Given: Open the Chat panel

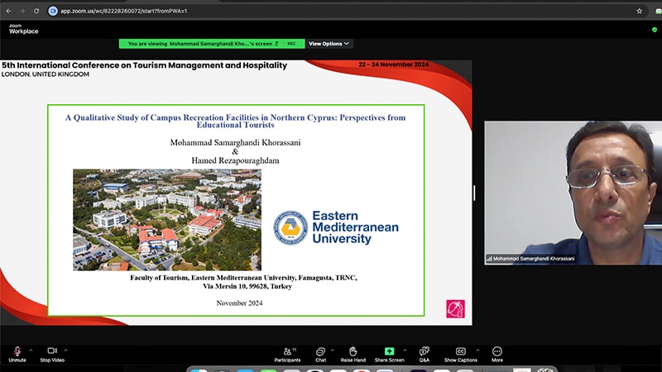Looking at the screenshot, I should [x=320, y=352].
